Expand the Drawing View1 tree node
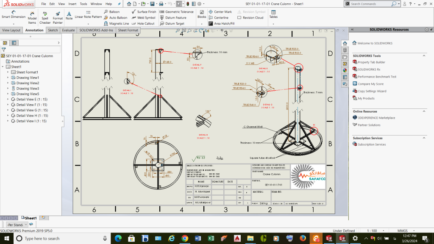The width and height of the screenshot is (434, 244). [x=8, y=78]
